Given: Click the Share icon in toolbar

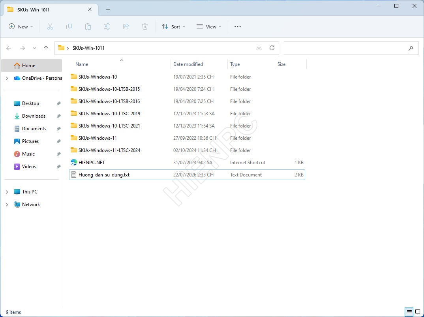Looking at the screenshot, I should click(x=126, y=26).
